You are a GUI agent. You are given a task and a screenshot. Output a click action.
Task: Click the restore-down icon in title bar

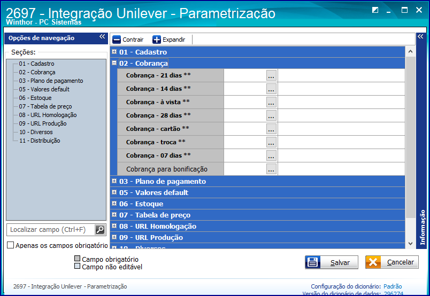click(375, 10)
